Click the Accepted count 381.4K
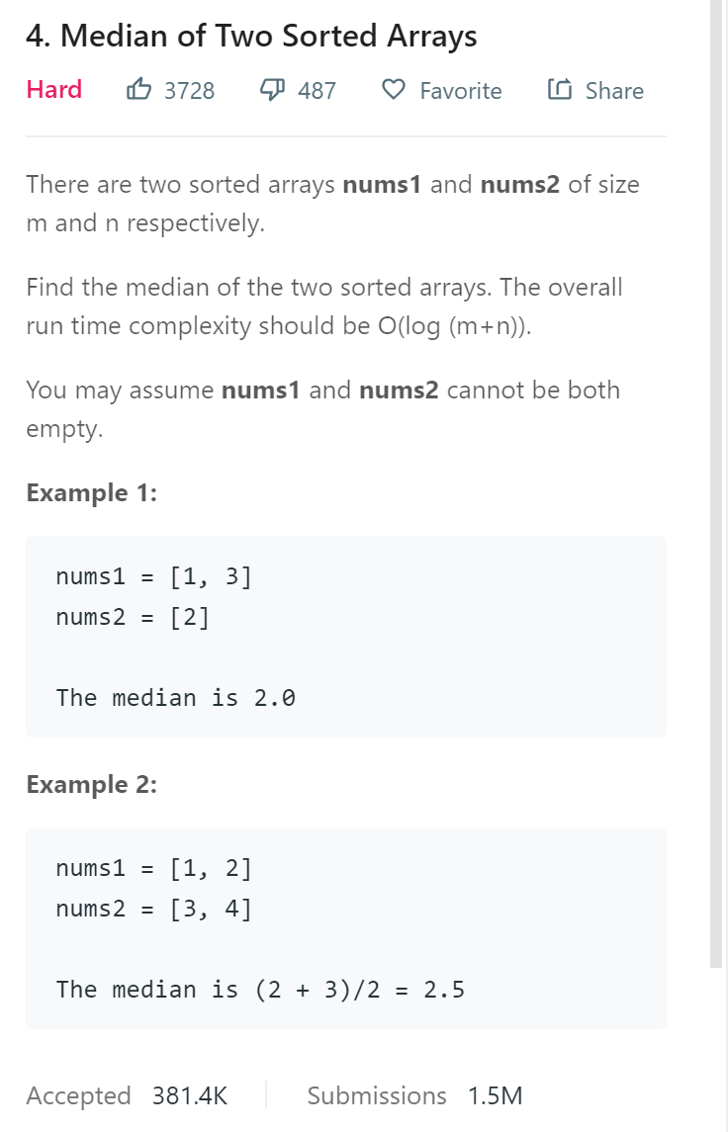This screenshot has height=1132, width=728. click(x=129, y=1095)
